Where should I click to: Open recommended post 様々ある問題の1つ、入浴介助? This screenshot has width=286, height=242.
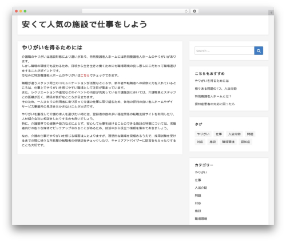[x=216, y=89]
